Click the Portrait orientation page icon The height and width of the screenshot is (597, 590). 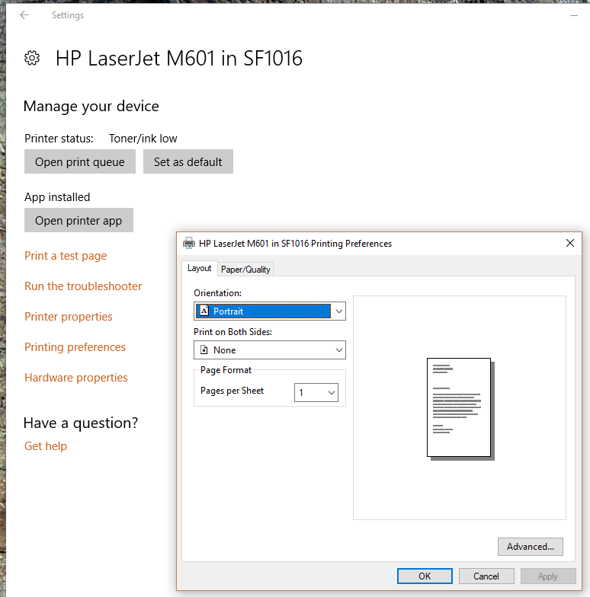click(204, 311)
